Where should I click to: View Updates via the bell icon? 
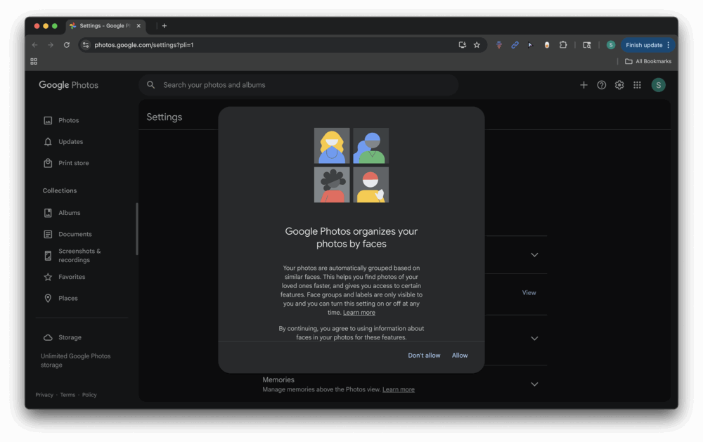coord(70,141)
